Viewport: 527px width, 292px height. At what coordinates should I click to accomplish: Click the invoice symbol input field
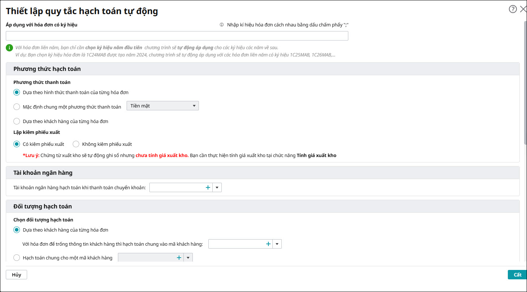tap(177, 36)
